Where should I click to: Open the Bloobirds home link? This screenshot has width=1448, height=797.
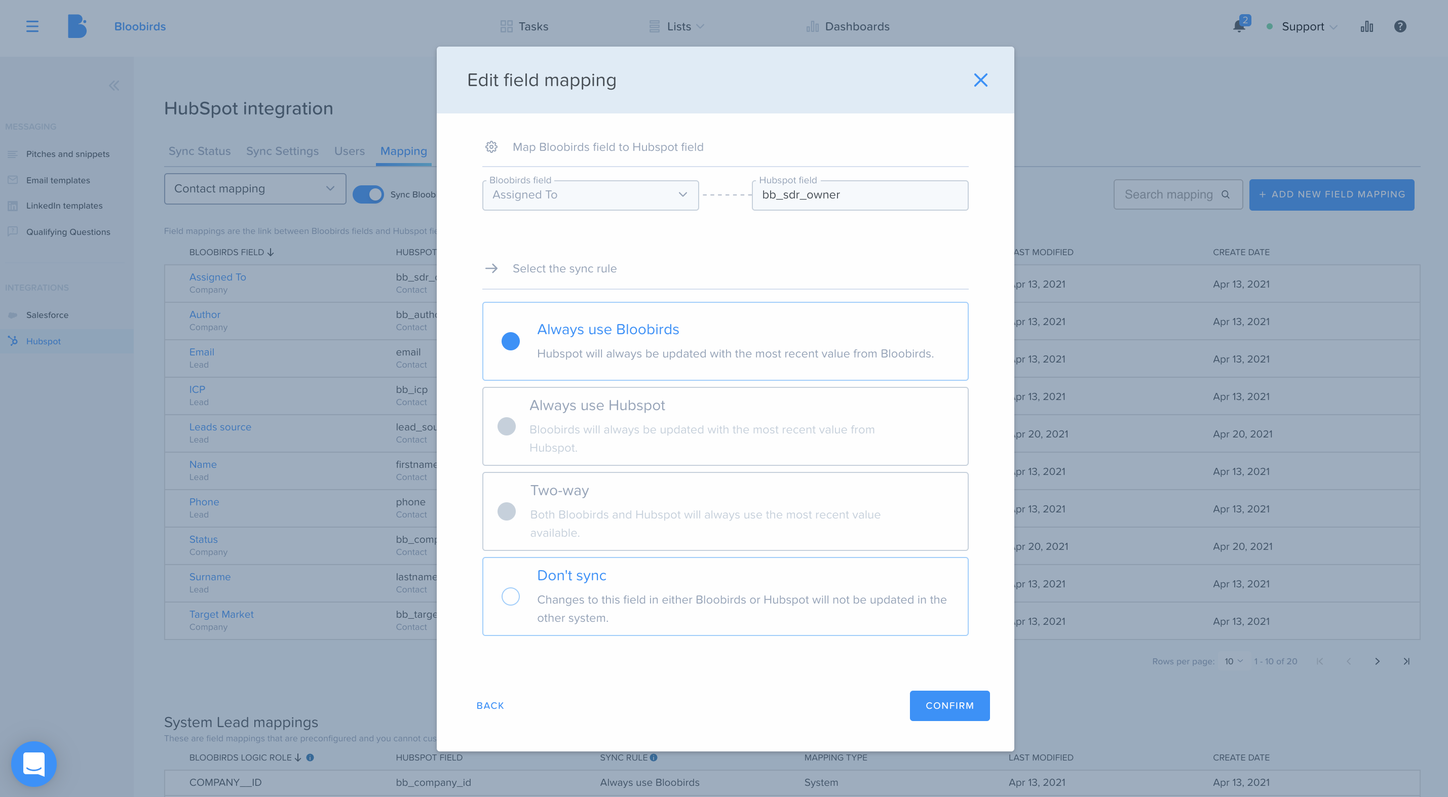click(x=140, y=26)
